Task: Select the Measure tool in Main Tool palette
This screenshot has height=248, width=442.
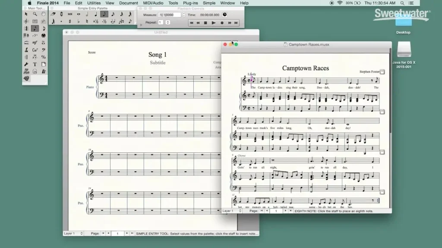Action: (35, 22)
